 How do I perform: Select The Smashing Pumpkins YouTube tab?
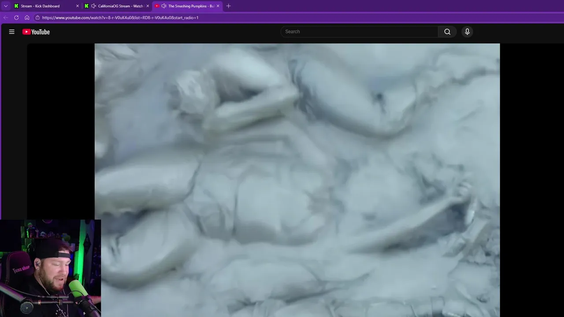click(x=187, y=6)
